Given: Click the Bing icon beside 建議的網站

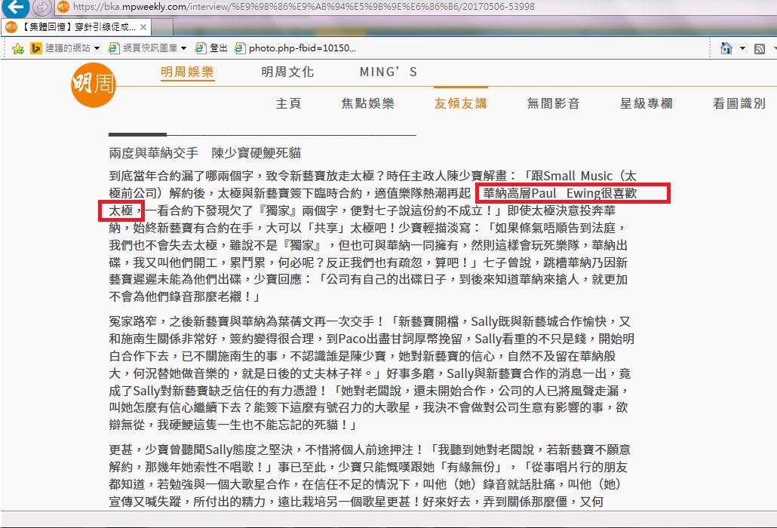Looking at the screenshot, I should click(35, 48).
